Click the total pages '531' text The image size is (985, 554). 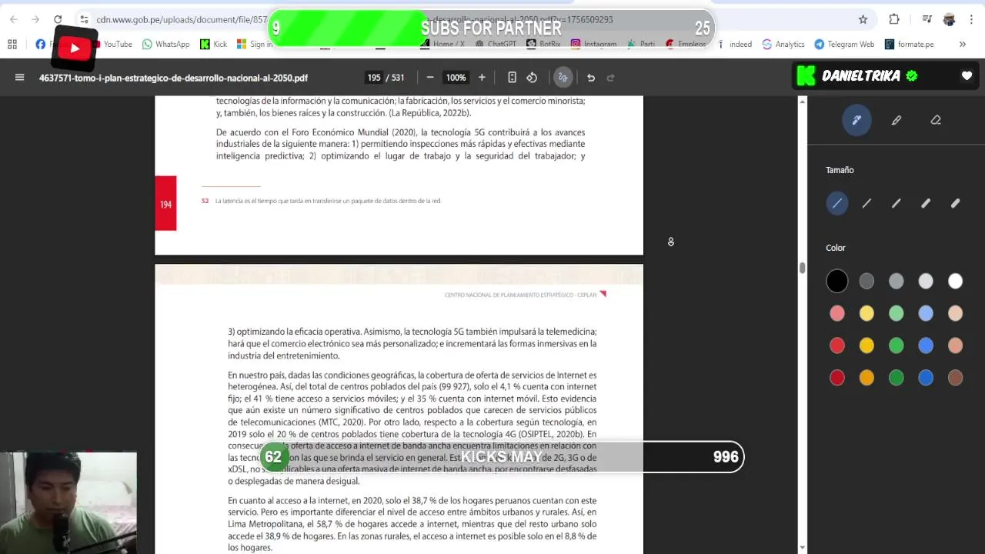(x=398, y=78)
